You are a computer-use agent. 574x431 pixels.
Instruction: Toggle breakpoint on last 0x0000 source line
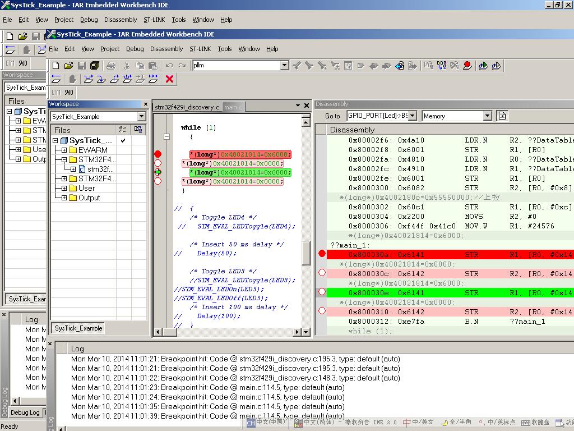(158, 181)
